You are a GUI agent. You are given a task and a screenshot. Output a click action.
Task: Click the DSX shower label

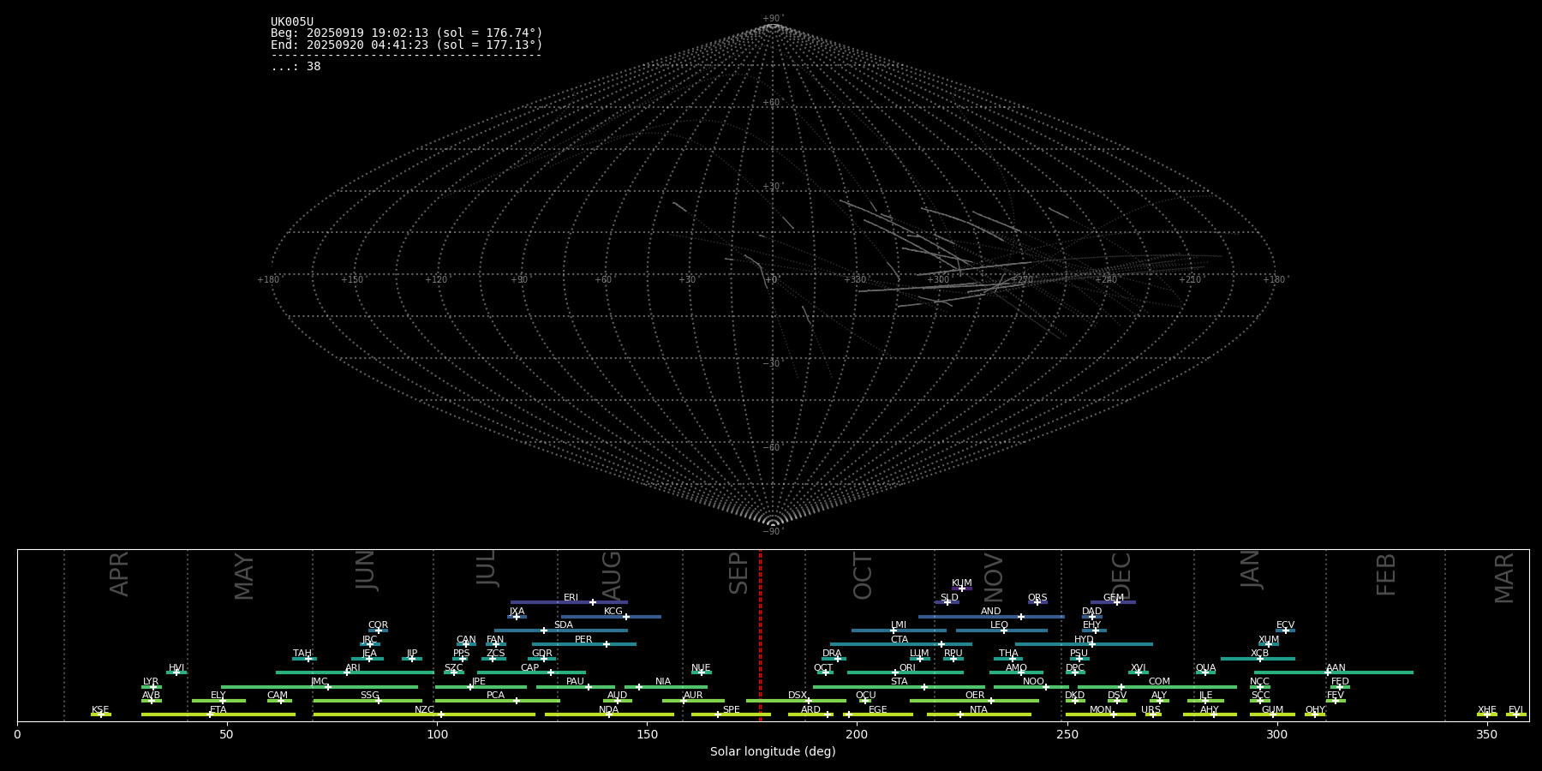798,696
